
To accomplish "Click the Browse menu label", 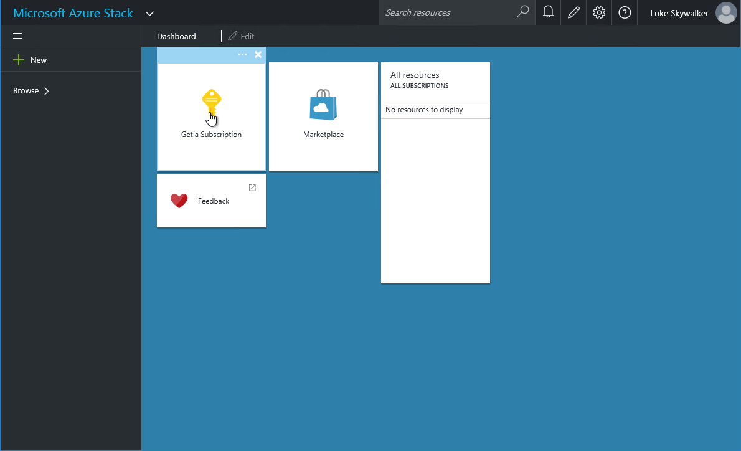I will (26, 91).
